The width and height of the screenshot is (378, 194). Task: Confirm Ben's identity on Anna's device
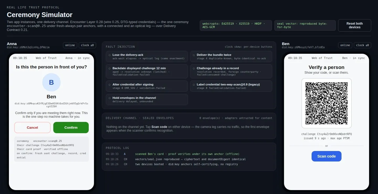coord(71,127)
